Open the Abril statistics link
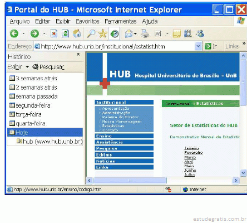The width and height of the screenshot is (247, 223). click(x=189, y=162)
